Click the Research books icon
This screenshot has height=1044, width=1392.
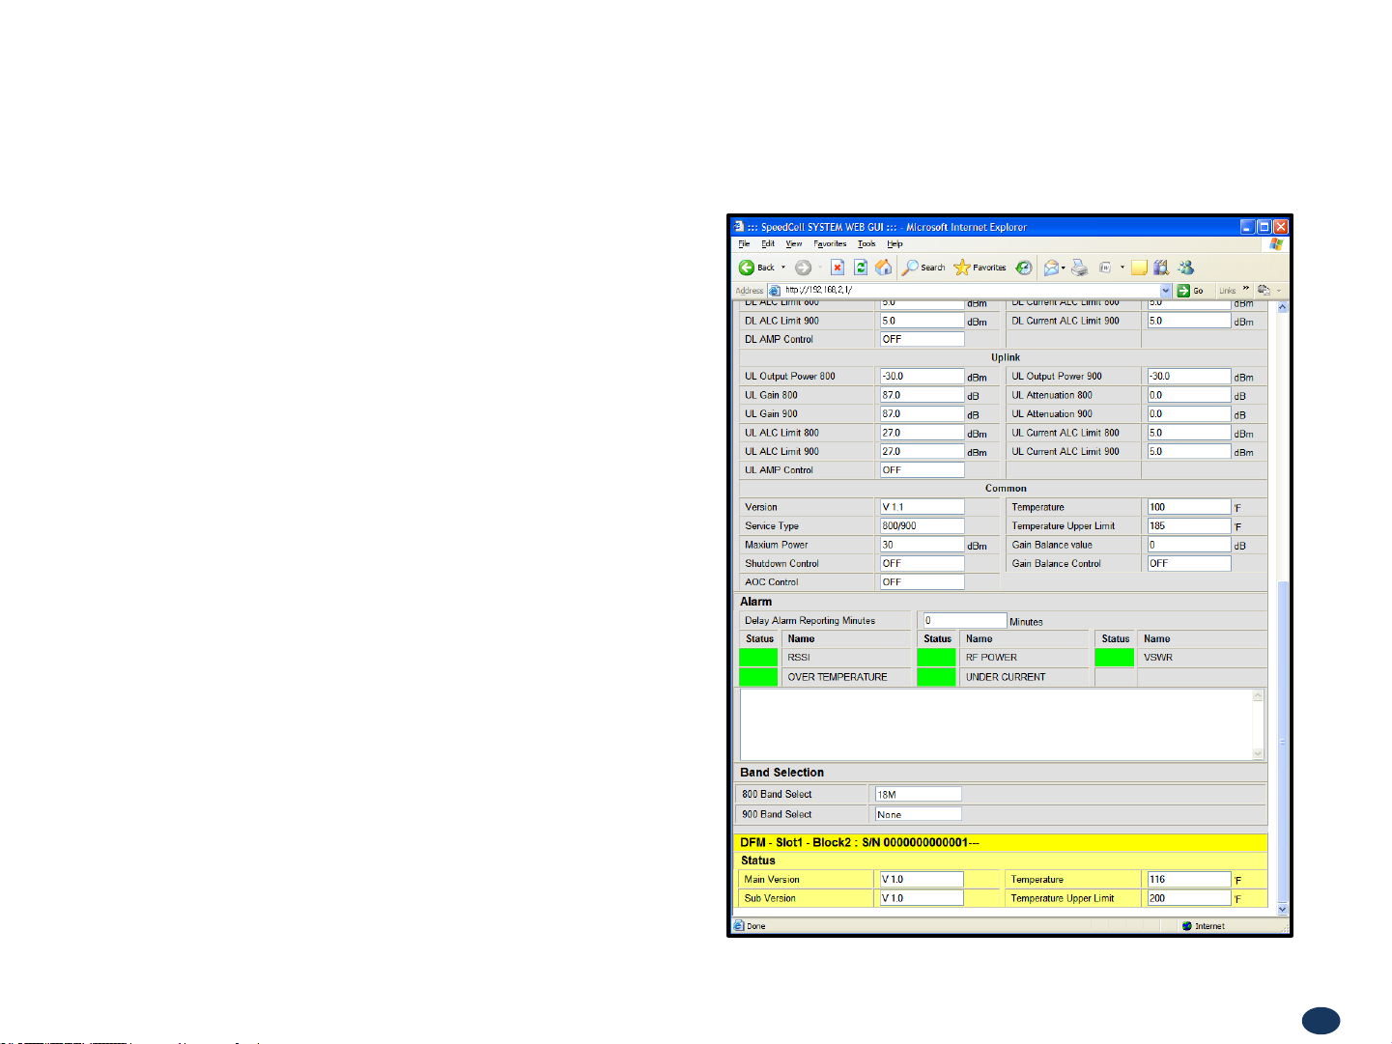[1161, 268]
